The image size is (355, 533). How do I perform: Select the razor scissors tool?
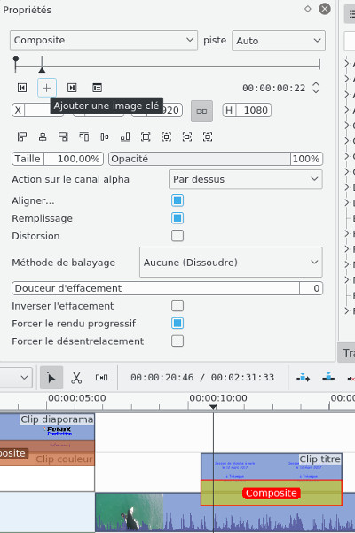[x=76, y=377]
